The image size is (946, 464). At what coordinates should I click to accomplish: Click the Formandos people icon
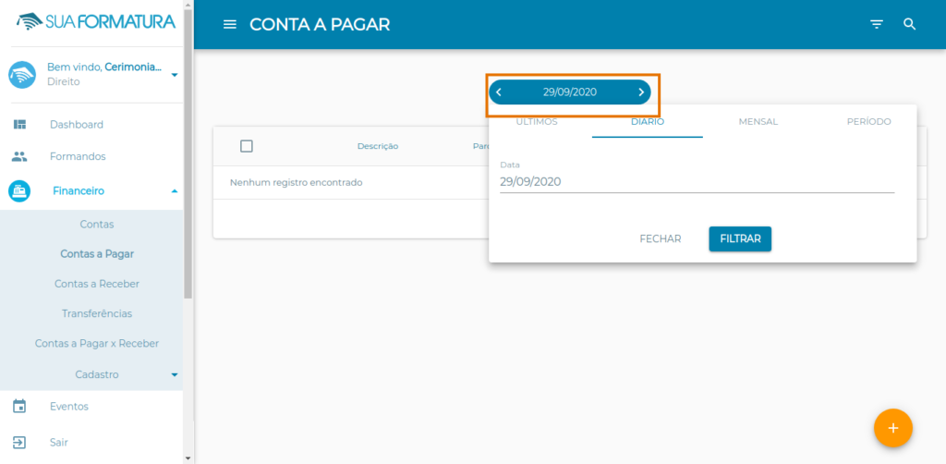click(19, 156)
